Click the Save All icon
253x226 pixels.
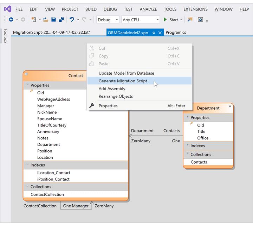point(61,20)
